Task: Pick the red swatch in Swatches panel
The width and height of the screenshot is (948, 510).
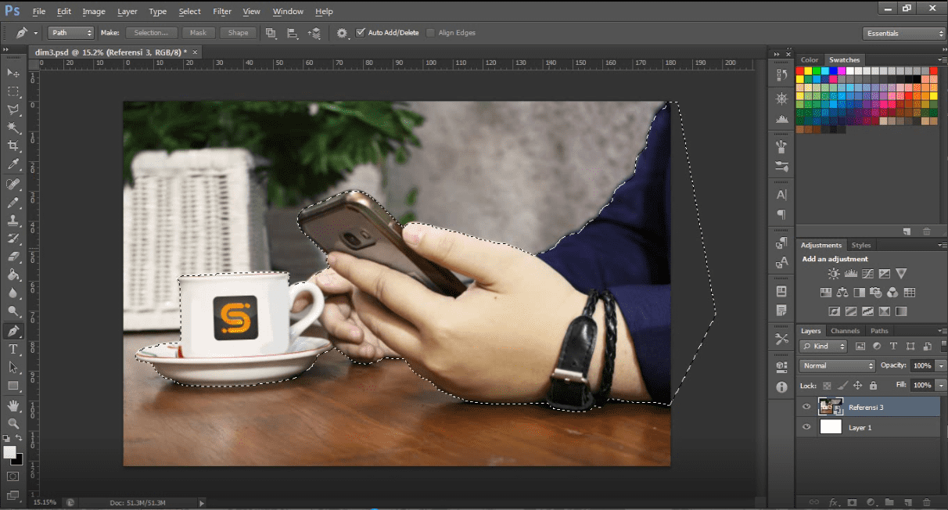Action: [800, 70]
